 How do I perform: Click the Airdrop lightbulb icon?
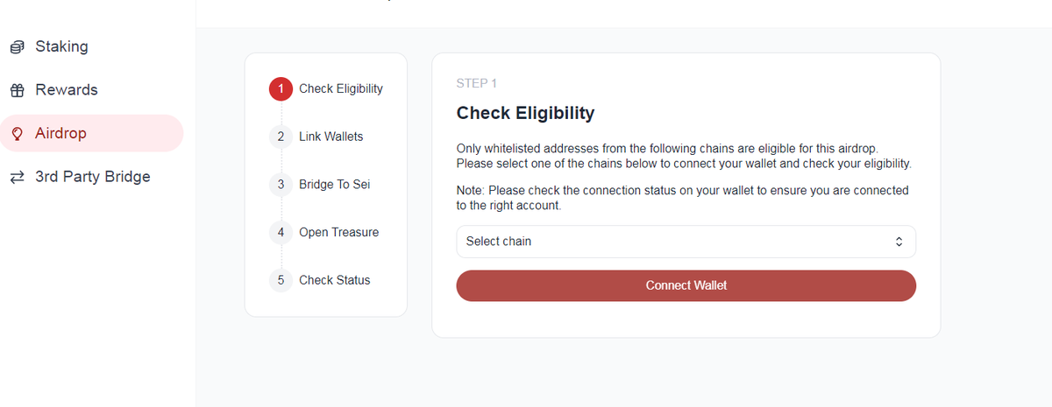[16, 133]
